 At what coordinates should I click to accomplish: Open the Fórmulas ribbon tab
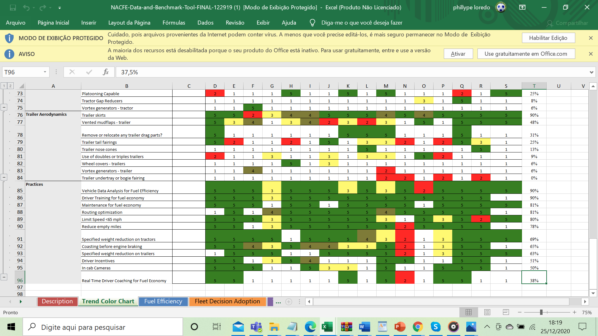[x=174, y=23]
